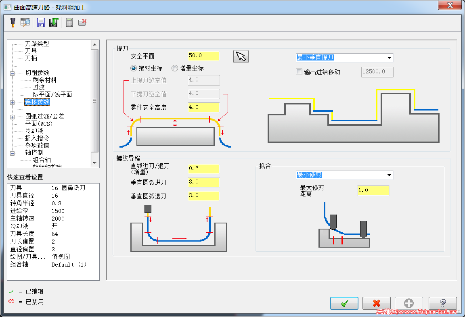Click the cursor arrow icon beside 安全平面
This screenshot has width=465, height=317.
(x=241, y=56)
